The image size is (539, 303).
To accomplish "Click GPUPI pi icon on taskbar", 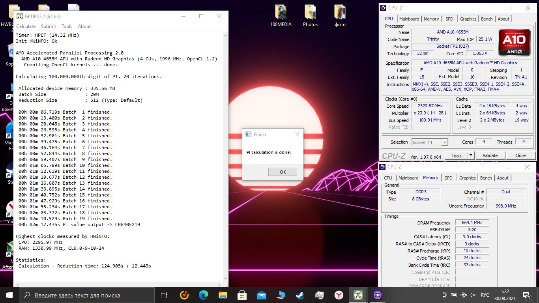I will click(x=358, y=295).
